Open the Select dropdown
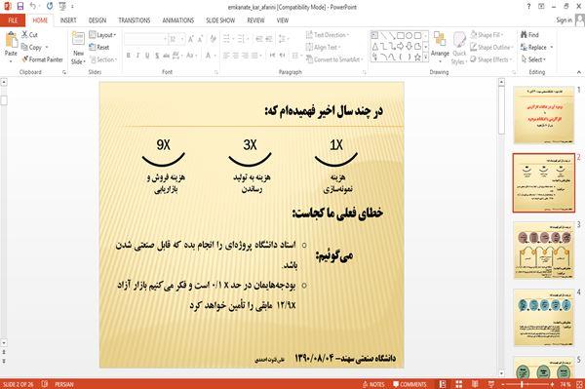The width and height of the screenshot is (585, 389). pyautogui.click(x=533, y=59)
